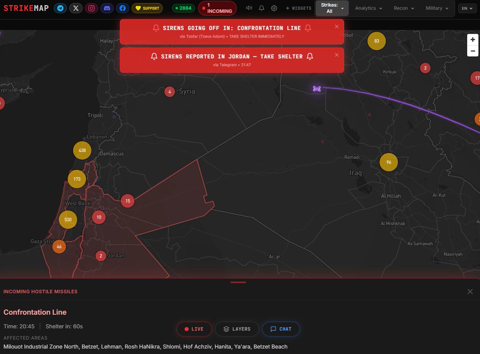
Task: Open the 438 strike cluster in Lebanon
Action: (x=82, y=150)
